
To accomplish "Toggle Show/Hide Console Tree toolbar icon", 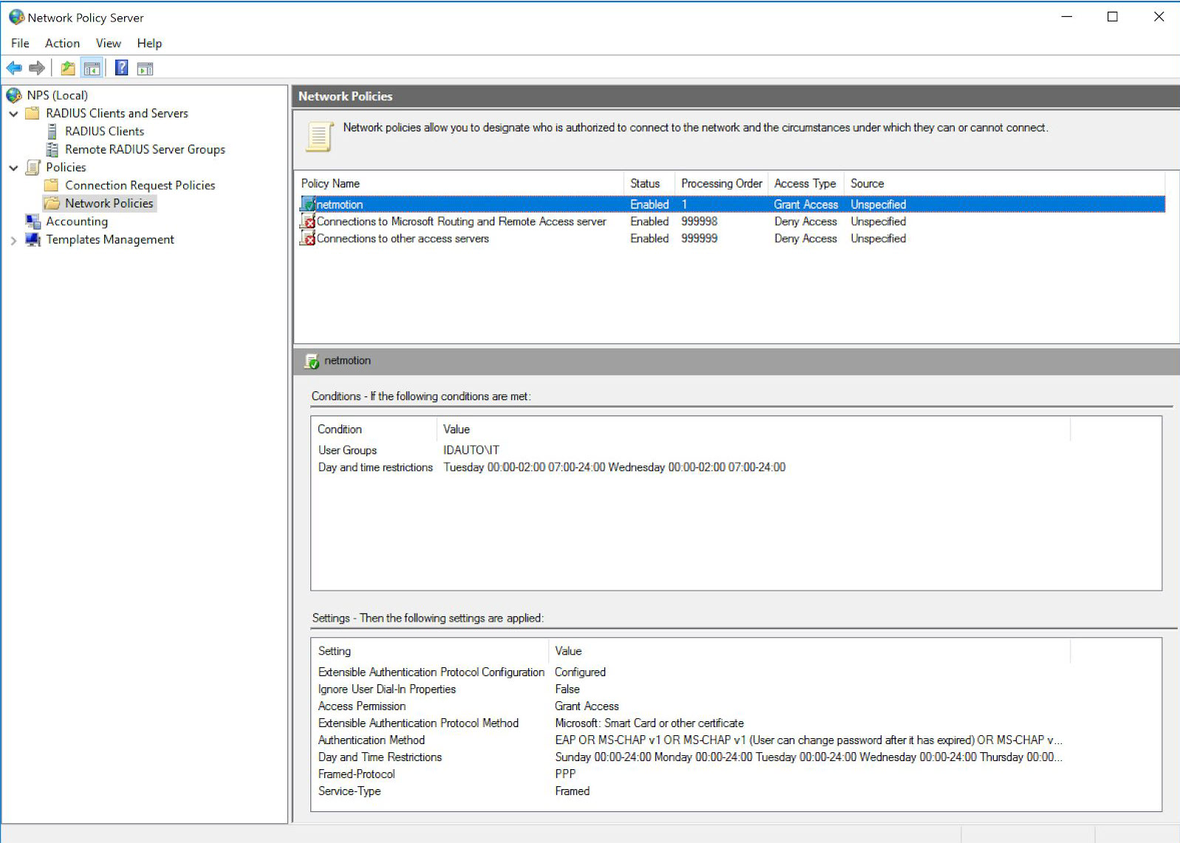I will [x=92, y=69].
